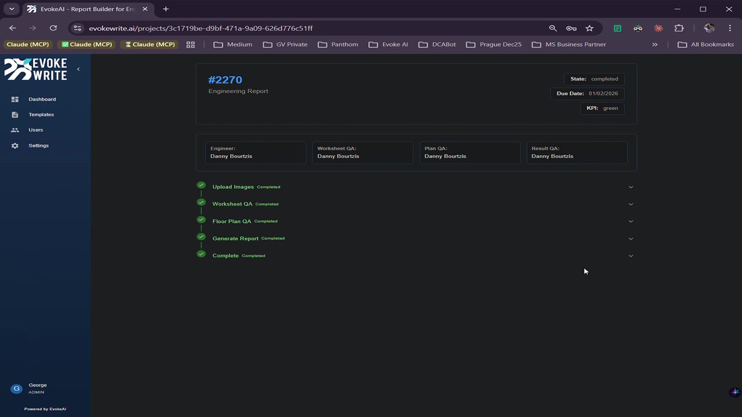Open the Evoke AI bookmark folder
The image size is (742, 417).
coord(388,44)
